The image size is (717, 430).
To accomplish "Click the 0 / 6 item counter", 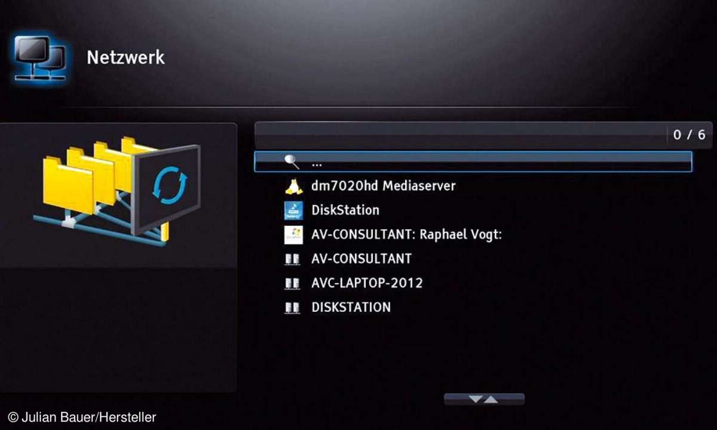I will [689, 135].
